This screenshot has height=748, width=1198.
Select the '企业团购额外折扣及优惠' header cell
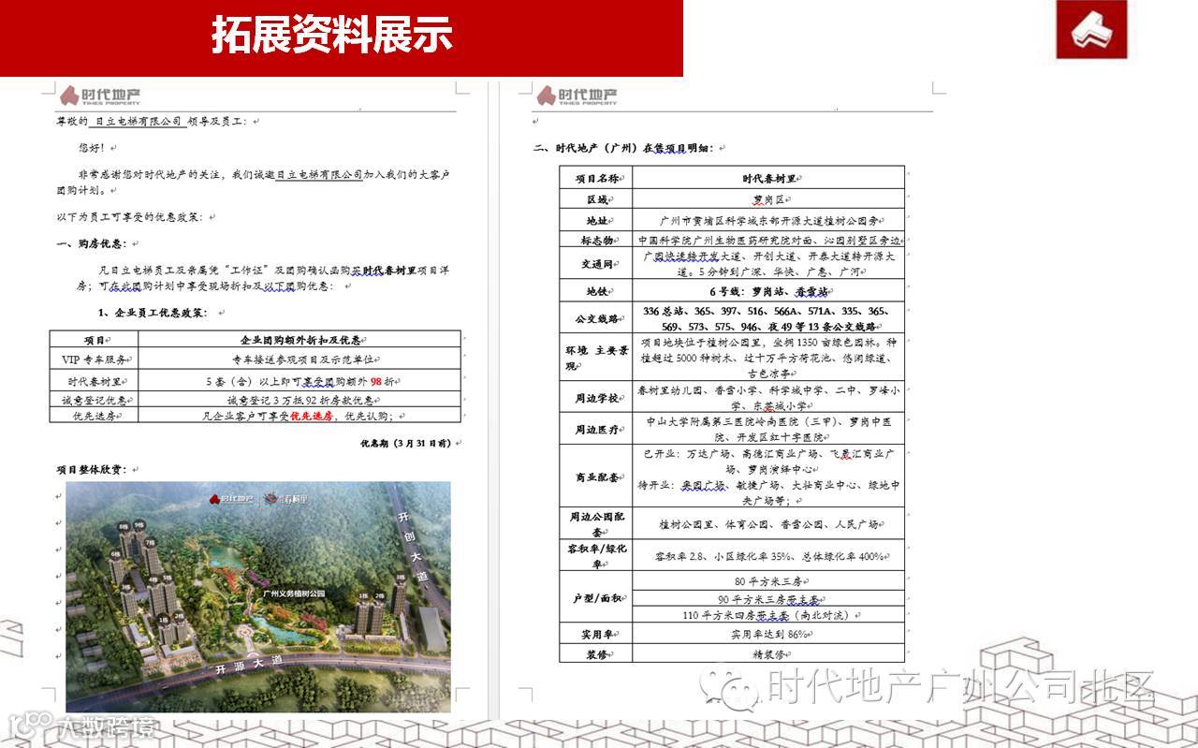tap(299, 339)
